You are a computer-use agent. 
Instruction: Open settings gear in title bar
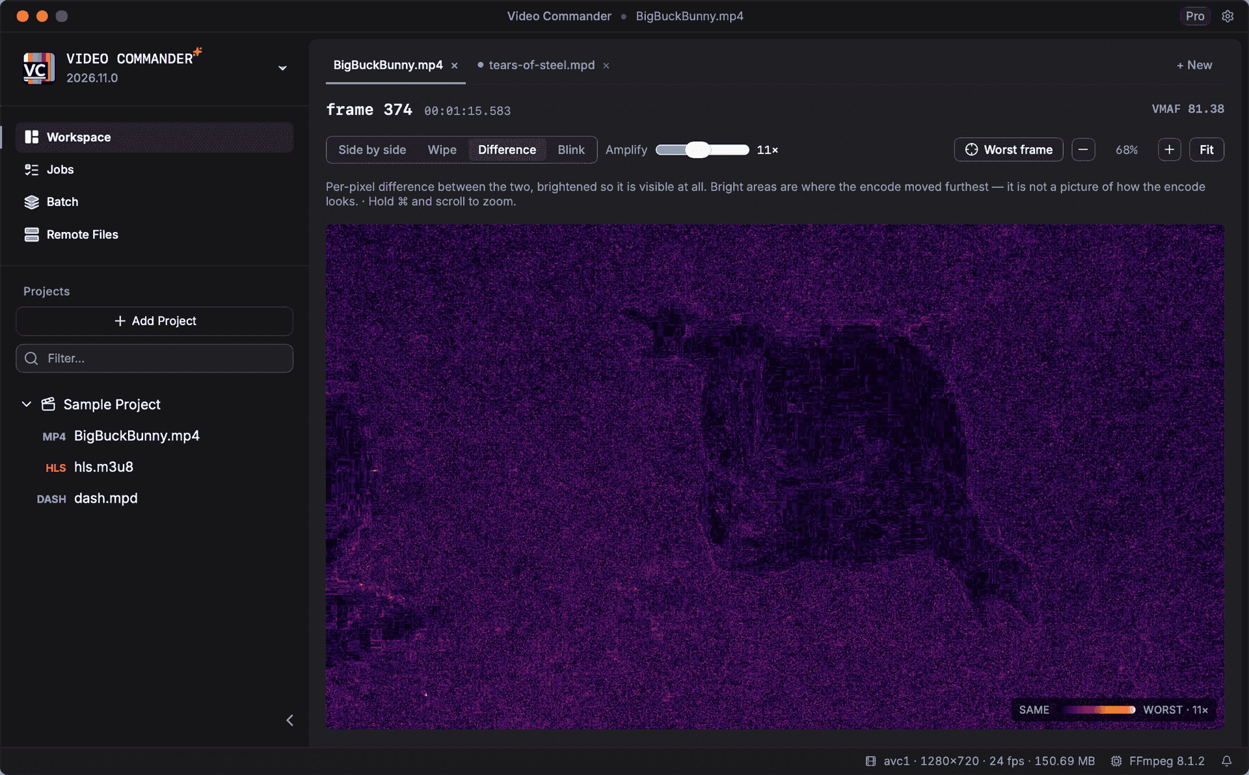pos(1228,16)
